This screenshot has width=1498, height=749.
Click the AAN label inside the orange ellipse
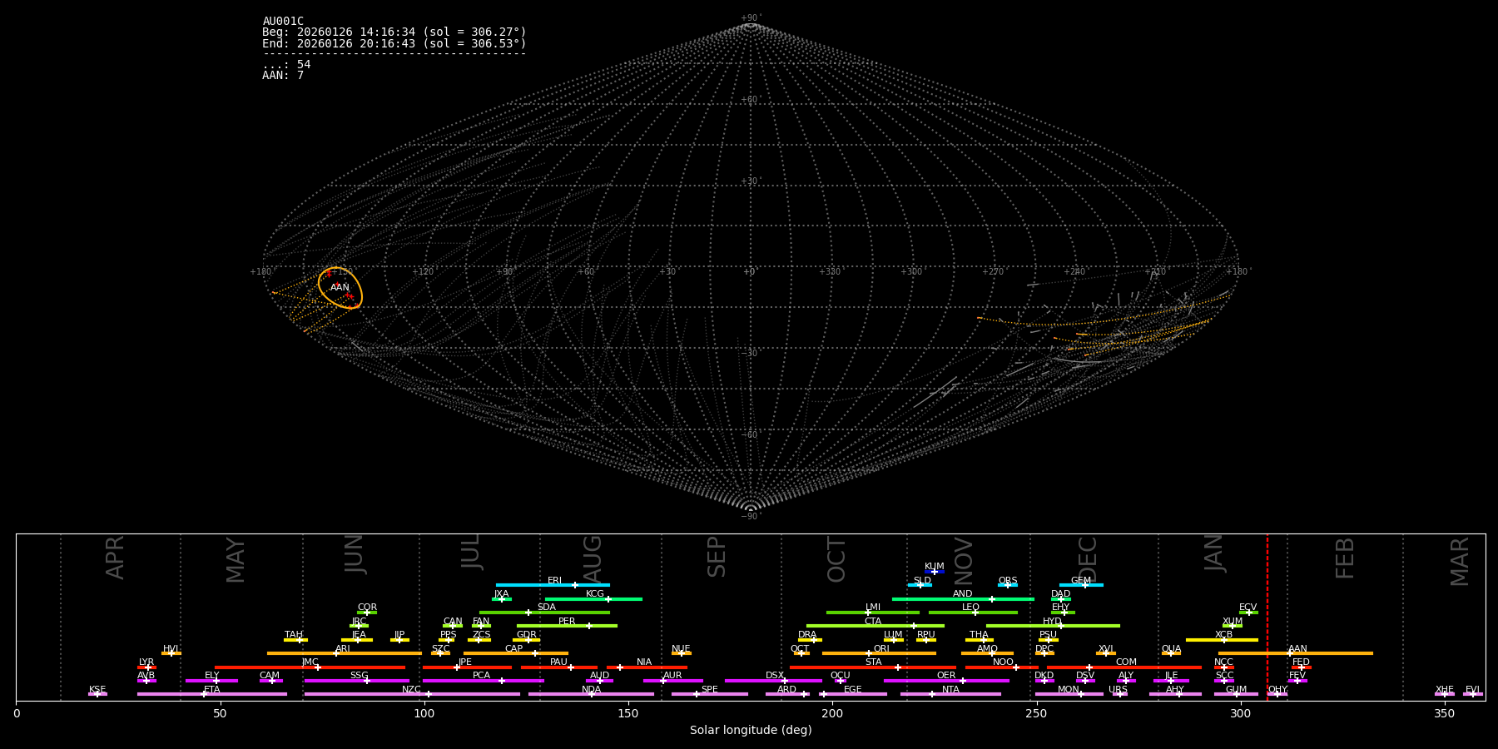[340, 288]
